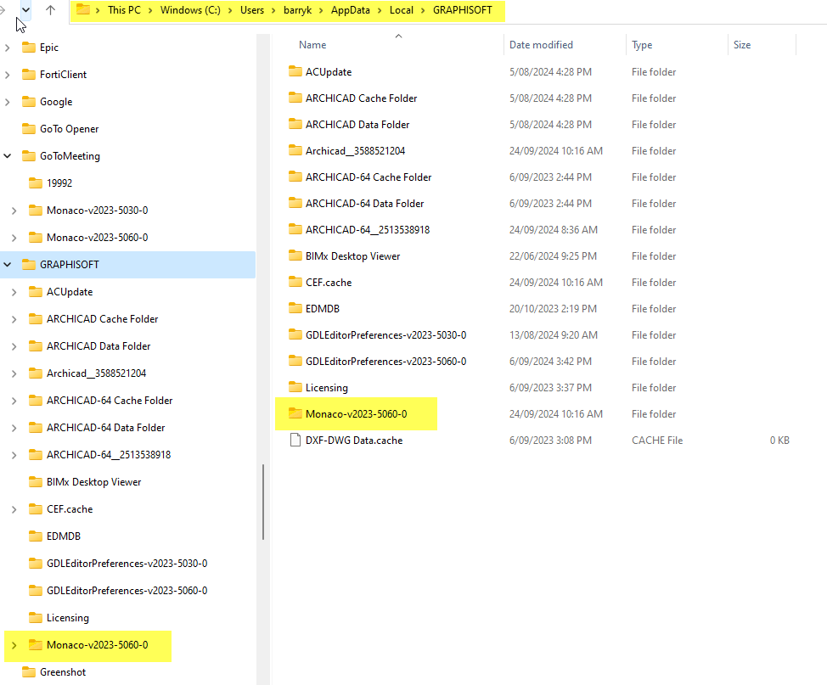Expand the Epic folder in tree
The image size is (827, 685).
point(8,48)
